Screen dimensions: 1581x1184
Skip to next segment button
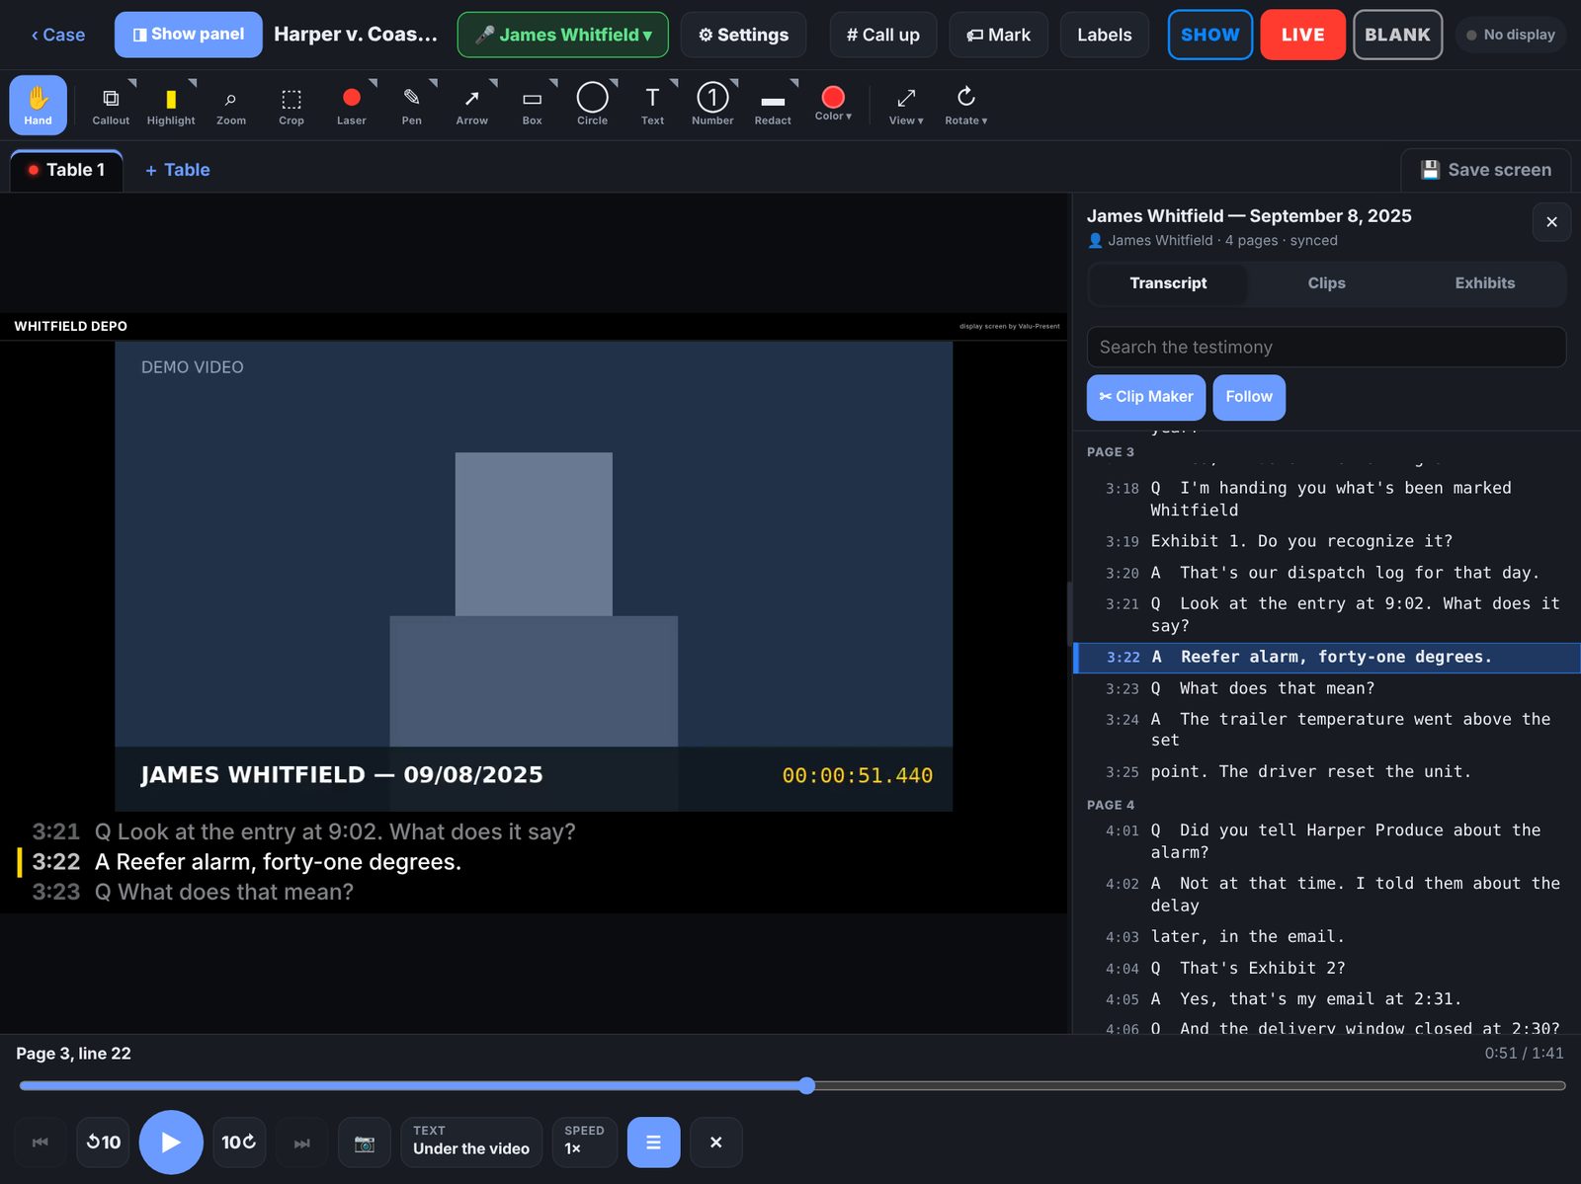pos(302,1143)
